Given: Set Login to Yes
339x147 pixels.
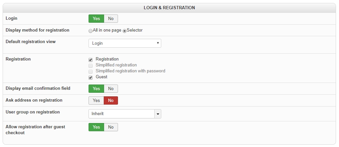Looking at the screenshot, I should tap(96, 19).
